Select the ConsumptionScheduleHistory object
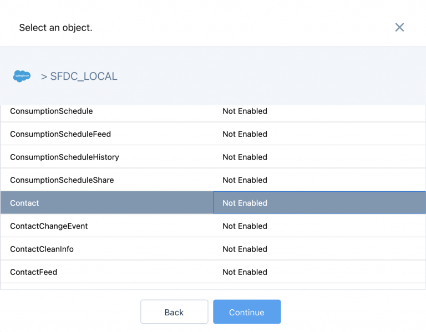 tap(64, 157)
